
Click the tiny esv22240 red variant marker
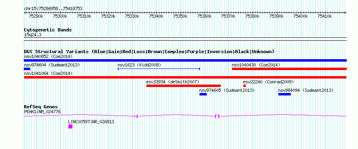click(245, 86)
